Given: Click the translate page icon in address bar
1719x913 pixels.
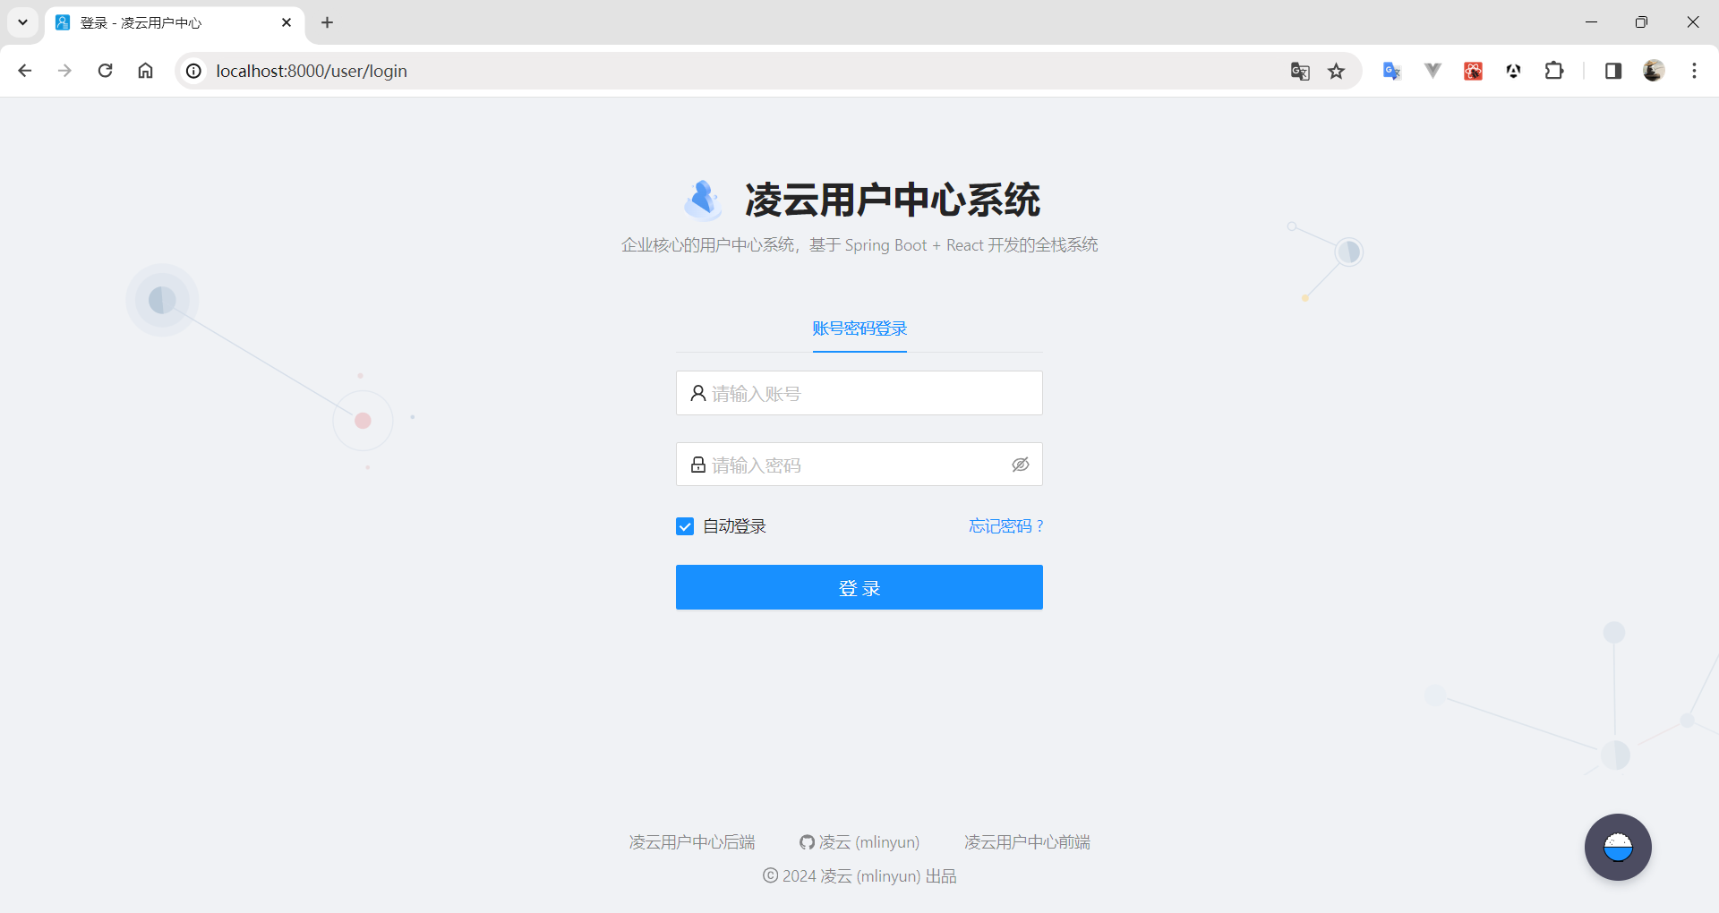Looking at the screenshot, I should tap(1300, 71).
